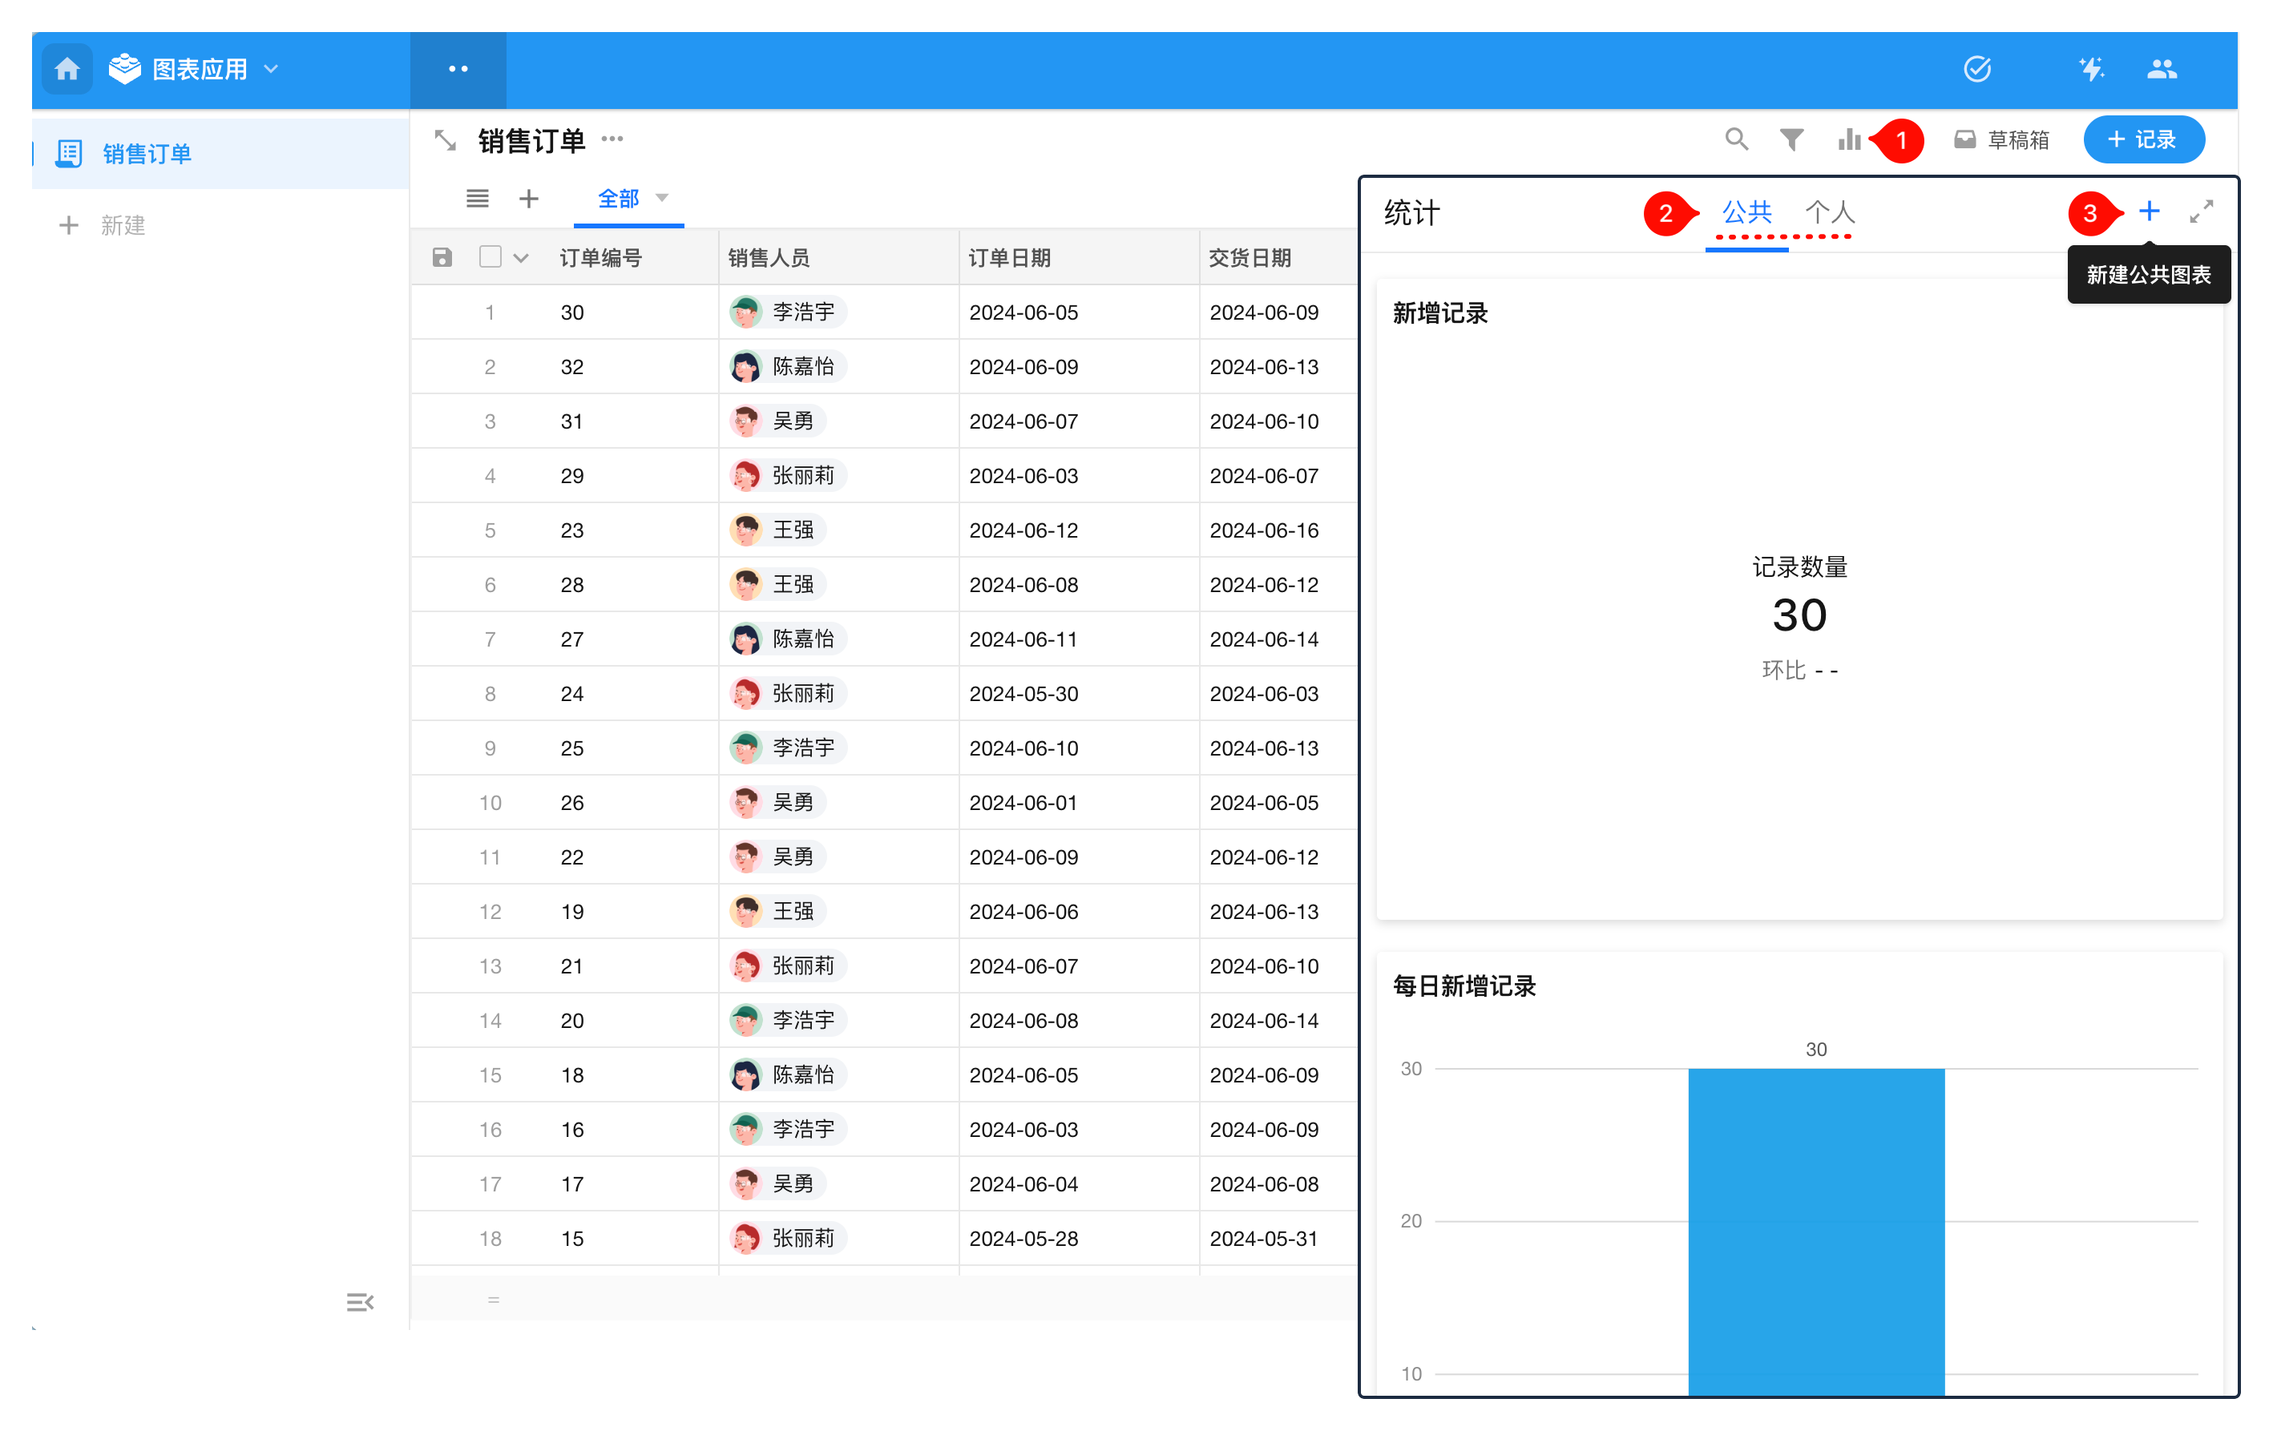This screenshot has height=1431, width=2273.
Task: Open dropdown arrow beside the 全部 view tab
Action: point(662,198)
